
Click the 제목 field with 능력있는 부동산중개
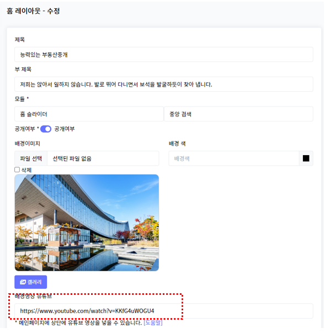click(x=164, y=55)
